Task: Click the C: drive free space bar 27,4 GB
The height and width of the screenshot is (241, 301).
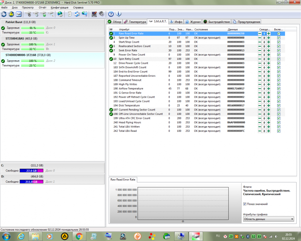Action: click(x=31, y=171)
